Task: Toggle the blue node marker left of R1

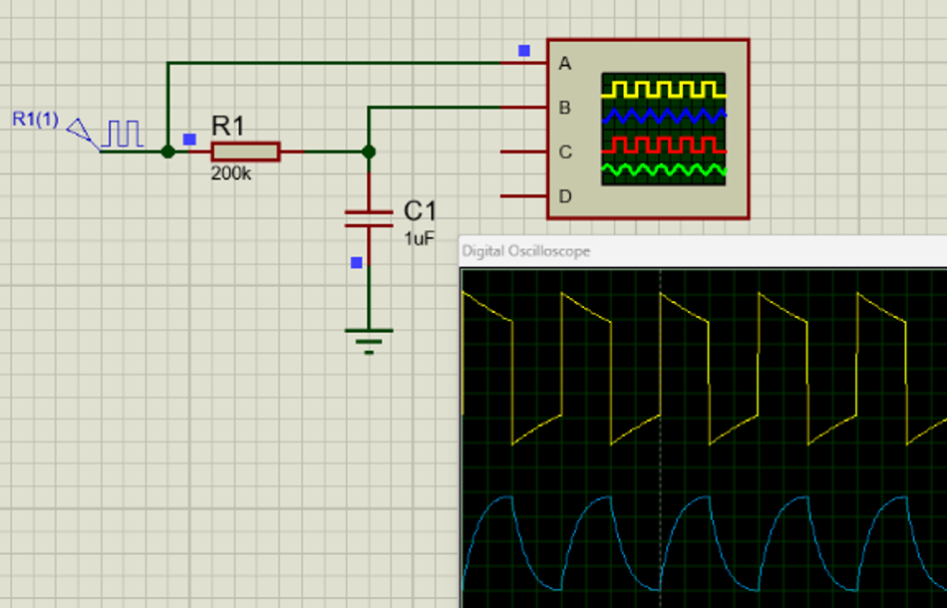Action: (188, 140)
